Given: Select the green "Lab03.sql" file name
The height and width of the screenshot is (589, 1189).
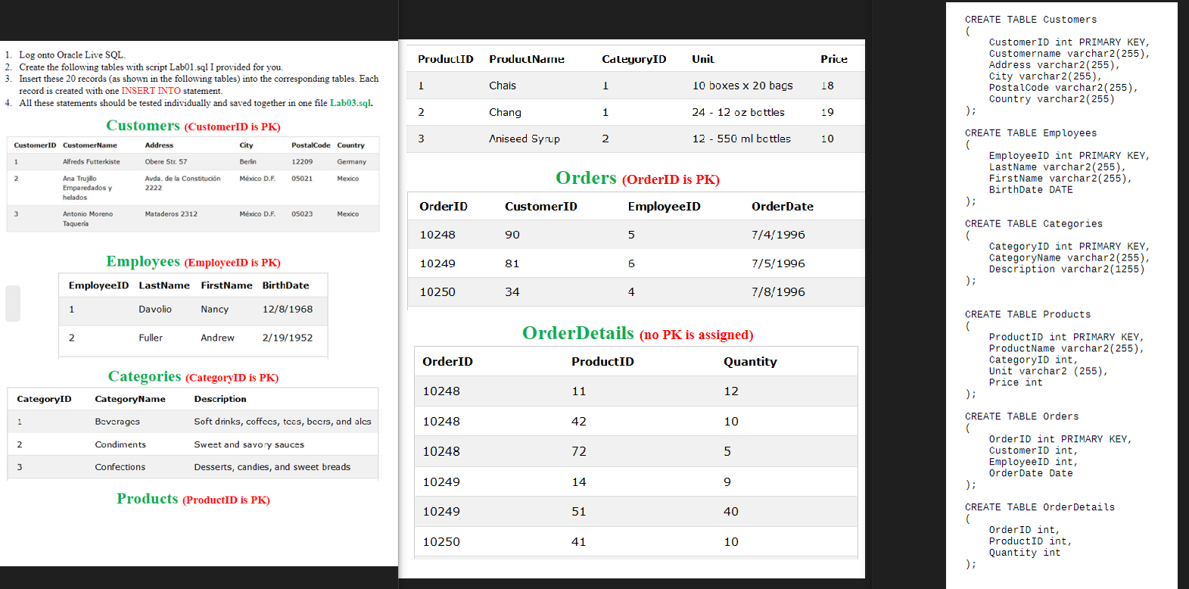Looking at the screenshot, I should click(x=350, y=103).
